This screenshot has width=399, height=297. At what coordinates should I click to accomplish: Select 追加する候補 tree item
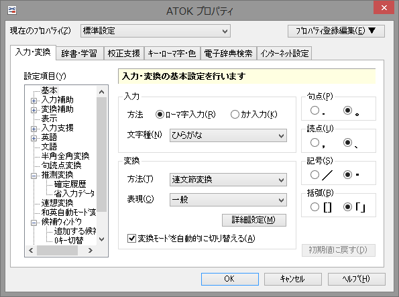[75, 231]
